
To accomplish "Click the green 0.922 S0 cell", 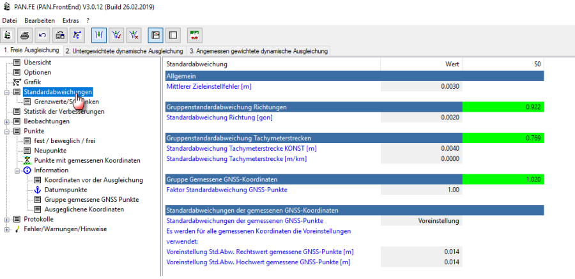I will (502, 107).
